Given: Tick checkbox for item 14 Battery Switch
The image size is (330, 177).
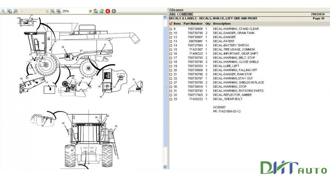Looking at the screenshot, I should [x=171, y=46].
